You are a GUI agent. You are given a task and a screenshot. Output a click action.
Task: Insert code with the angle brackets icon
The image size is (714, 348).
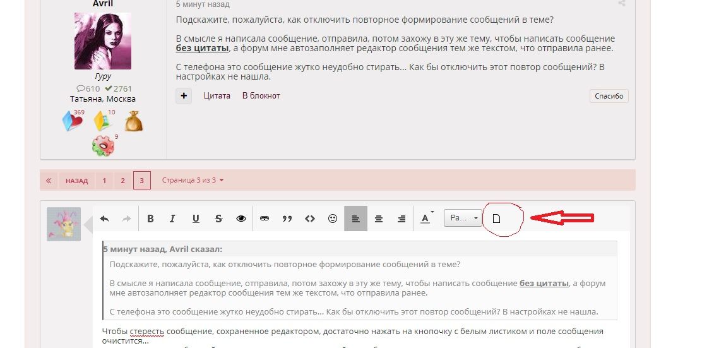[310, 219]
